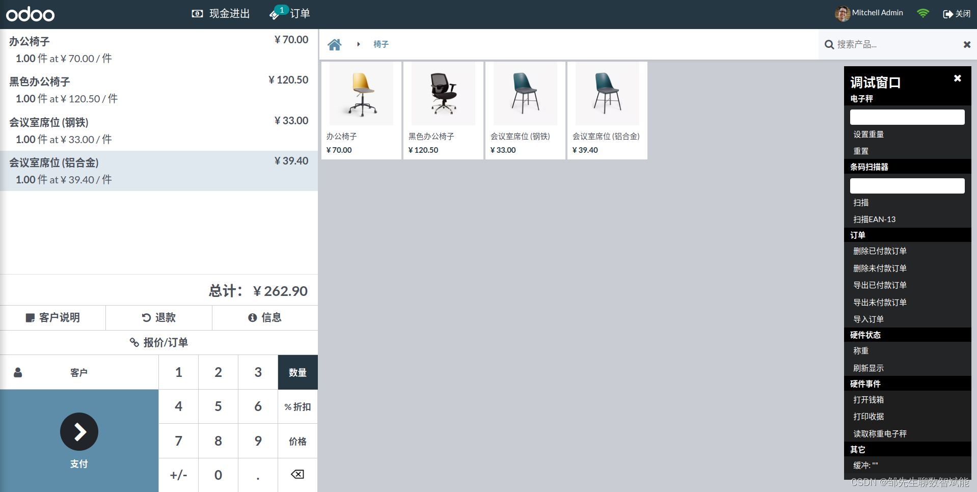Click 删除未付款订单
977x492 pixels.
tap(880, 268)
